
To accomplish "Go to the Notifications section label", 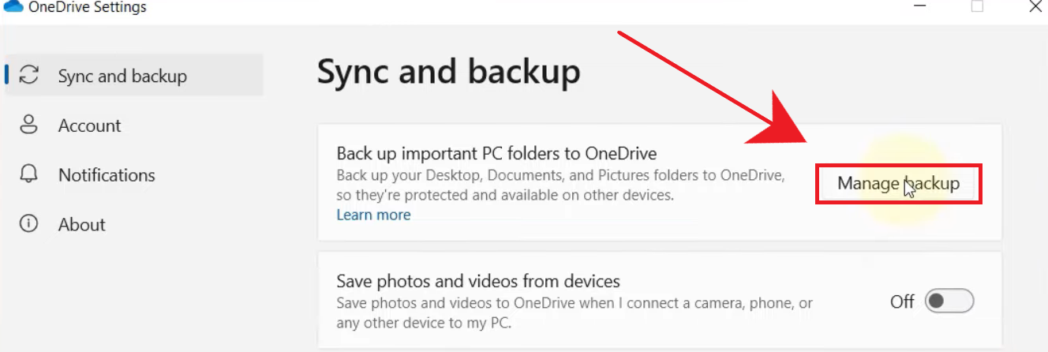I will [107, 175].
